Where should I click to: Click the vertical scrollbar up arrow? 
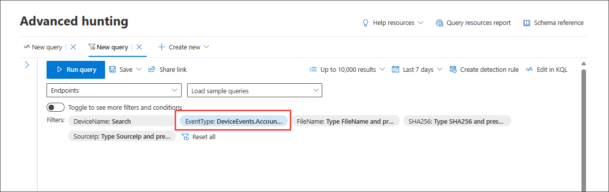(583, 64)
